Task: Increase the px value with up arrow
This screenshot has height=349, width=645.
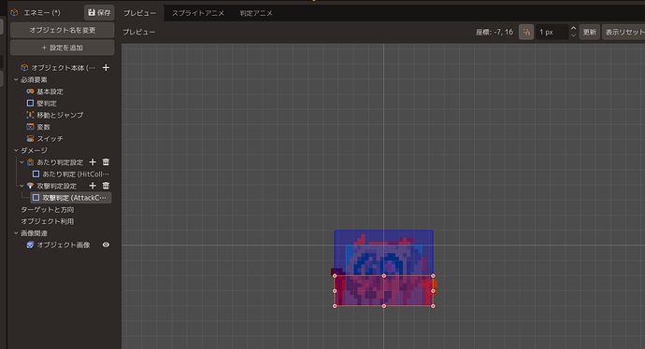Action: pos(573,28)
